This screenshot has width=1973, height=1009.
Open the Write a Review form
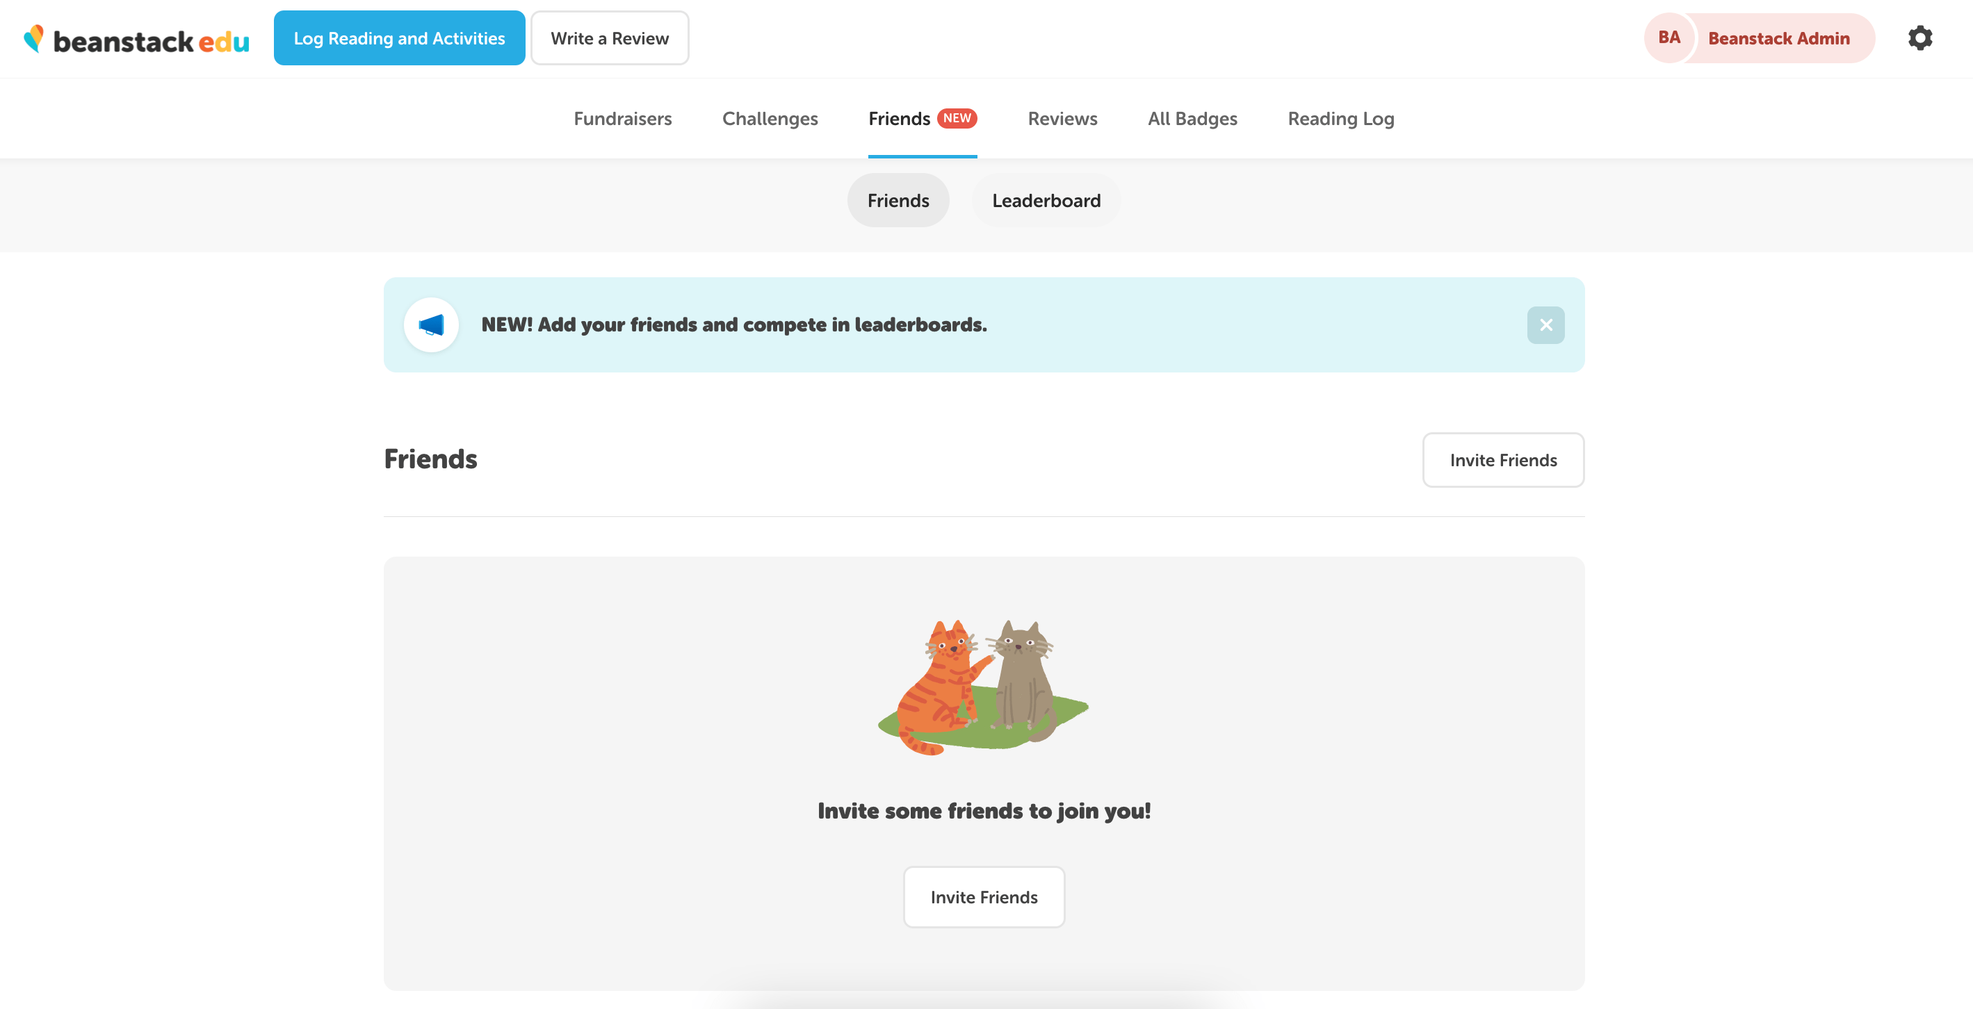(610, 38)
